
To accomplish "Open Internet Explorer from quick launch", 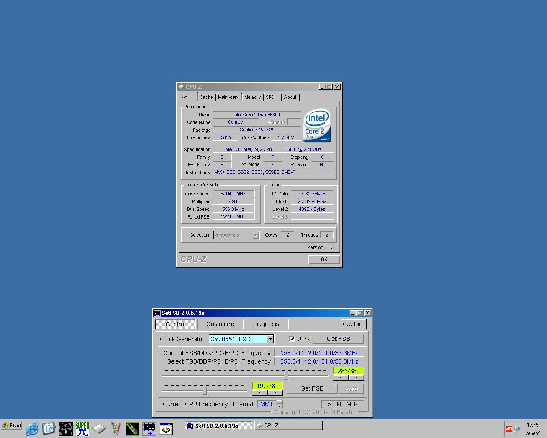I will (x=32, y=429).
